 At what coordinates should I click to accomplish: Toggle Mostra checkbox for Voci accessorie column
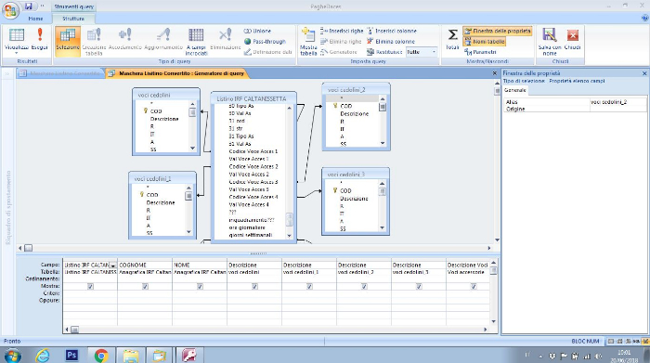point(474,286)
